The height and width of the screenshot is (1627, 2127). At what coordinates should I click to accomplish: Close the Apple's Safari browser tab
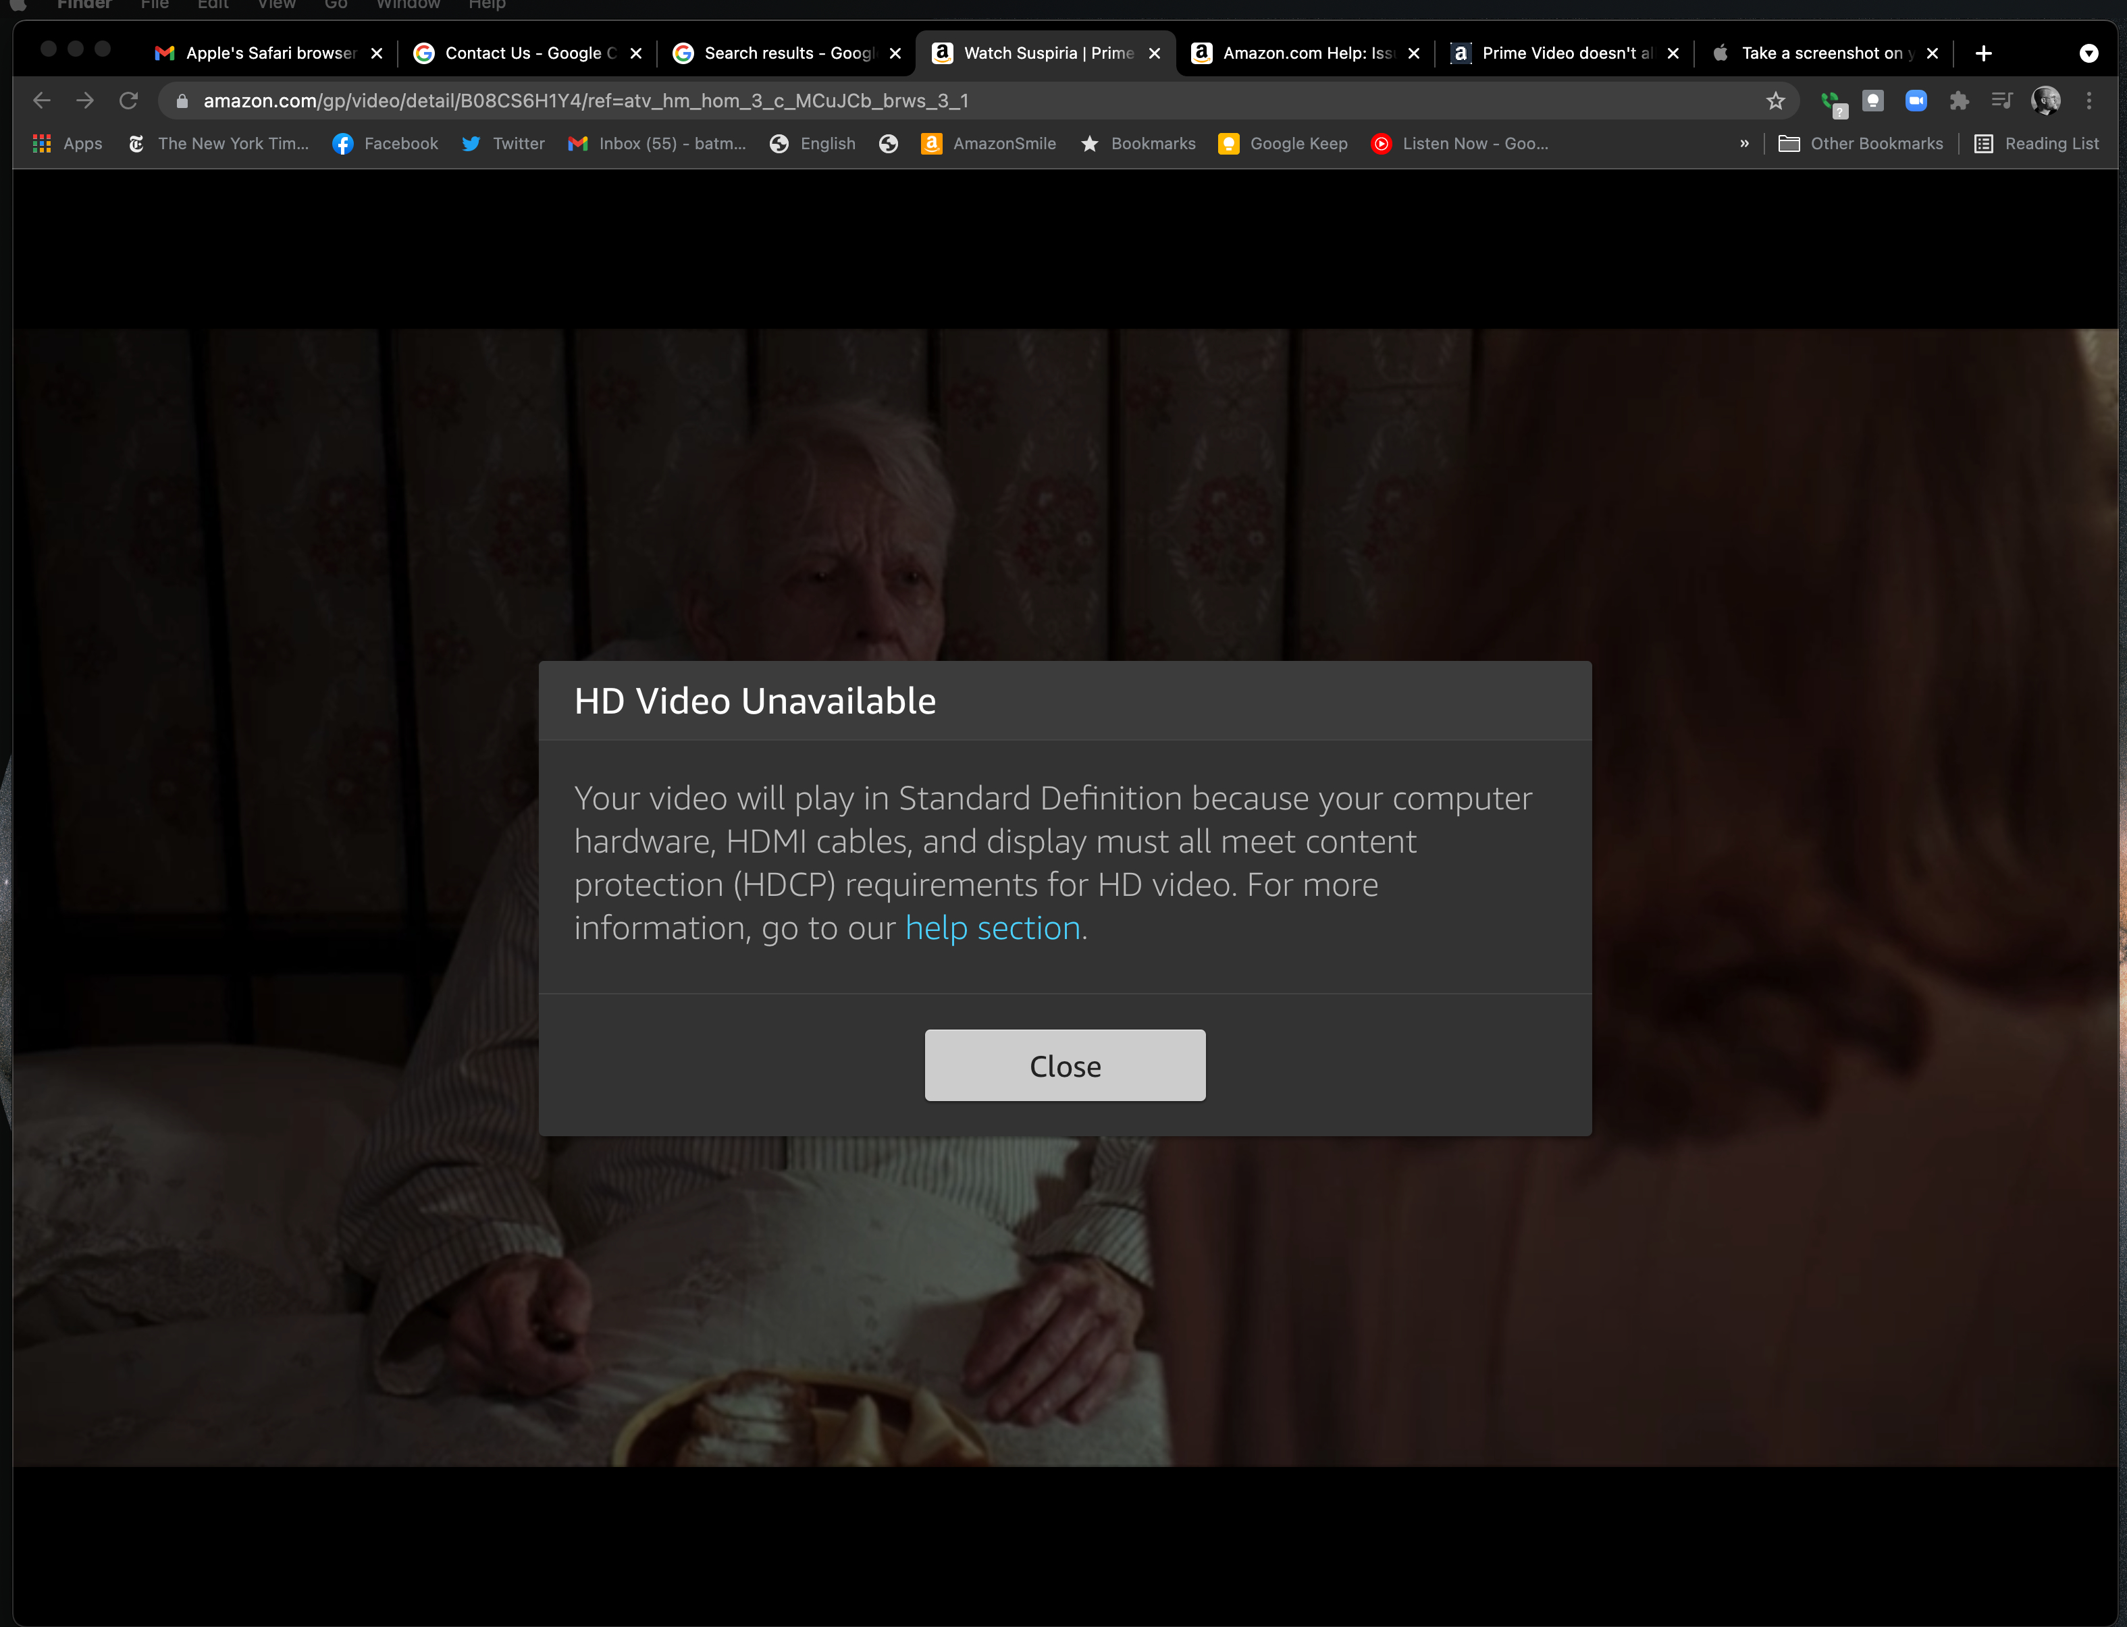377,53
